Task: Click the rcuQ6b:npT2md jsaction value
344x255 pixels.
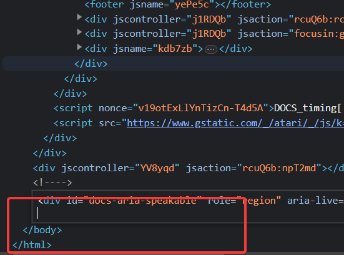Action: click(x=279, y=168)
